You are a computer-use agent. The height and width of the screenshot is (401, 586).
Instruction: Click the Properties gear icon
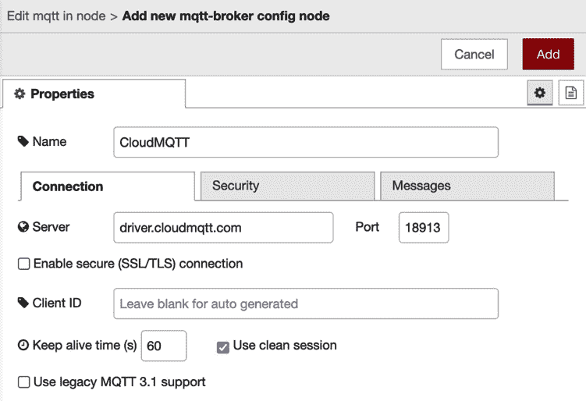click(20, 94)
